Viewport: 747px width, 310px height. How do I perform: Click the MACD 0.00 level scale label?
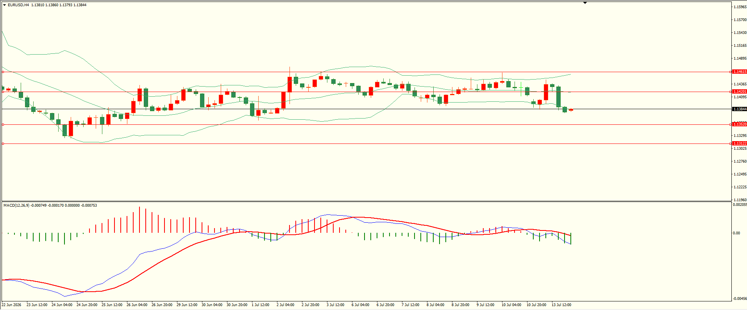click(x=736, y=233)
